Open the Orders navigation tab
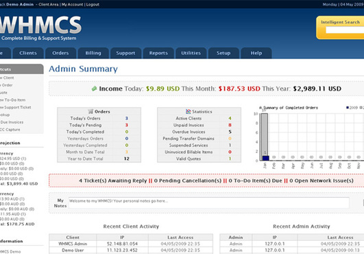364x254 pixels. (x=60, y=53)
